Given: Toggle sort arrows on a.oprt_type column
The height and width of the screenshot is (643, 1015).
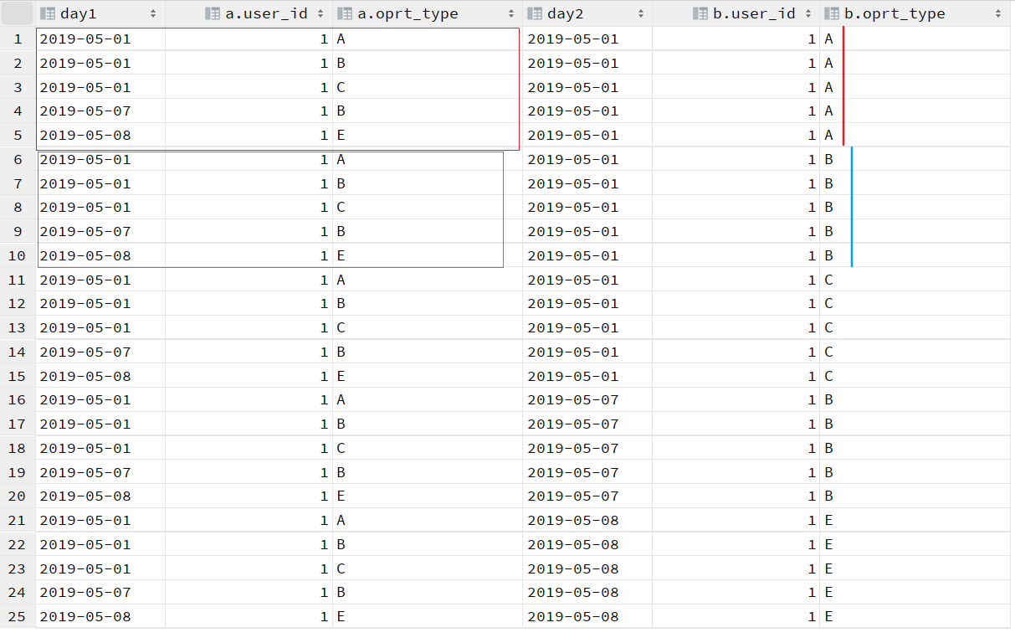Looking at the screenshot, I should (x=511, y=13).
